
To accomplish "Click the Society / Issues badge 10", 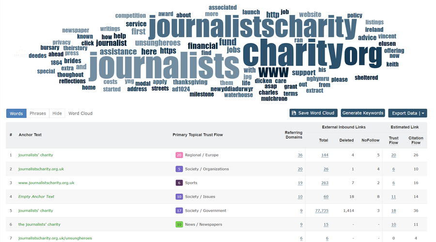I will tap(179, 197).
